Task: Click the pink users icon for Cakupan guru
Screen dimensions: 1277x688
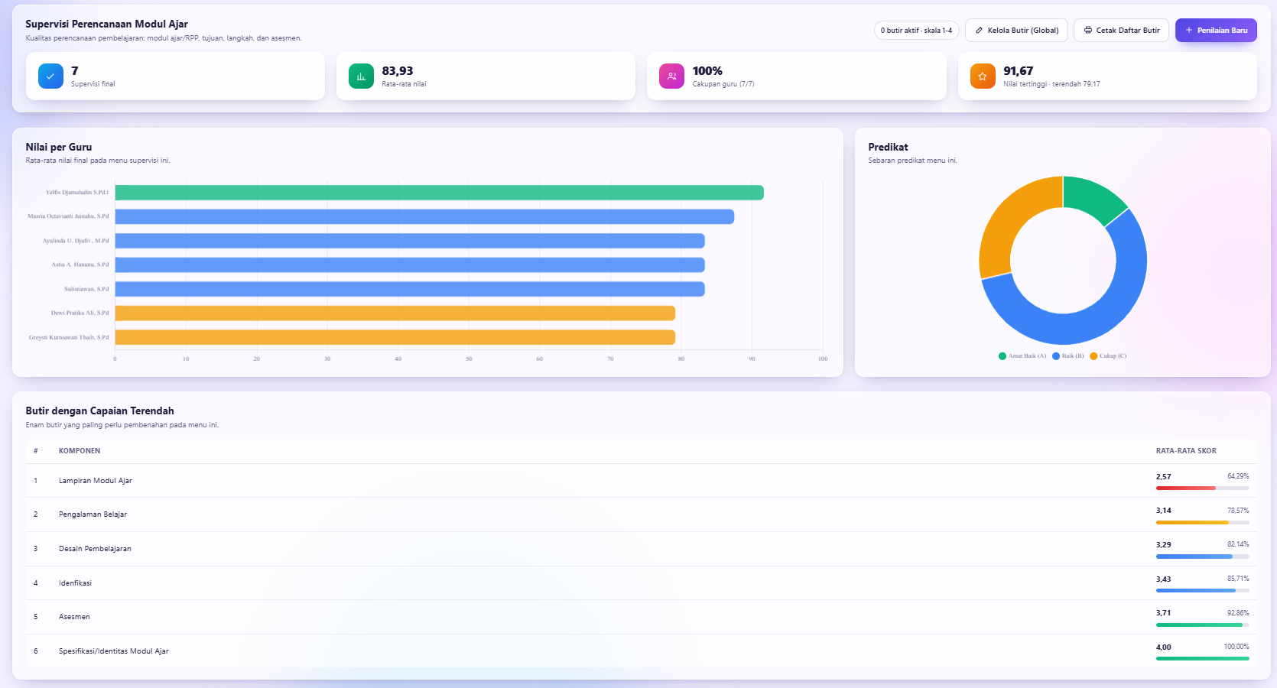Action: 671,76
